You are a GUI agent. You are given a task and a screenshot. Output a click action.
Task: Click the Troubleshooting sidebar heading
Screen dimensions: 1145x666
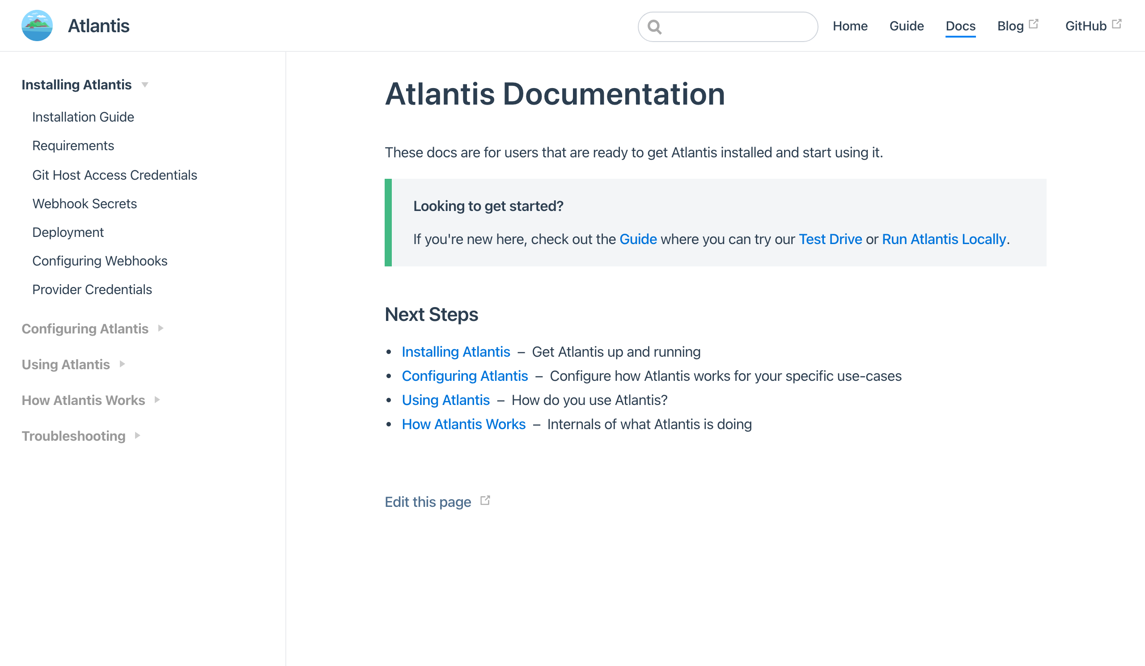click(x=74, y=436)
